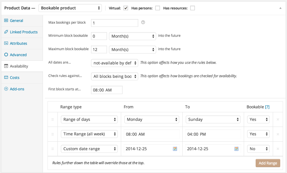Collapse the Product Data panel arrow
The width and height of the screenshot is (287, 173).
(280, 8)
